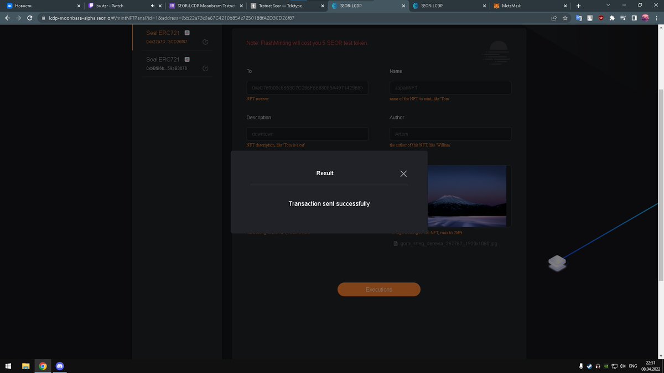Click the file icon beside gora_sneg_derevia filename
Image resolution: width=664 pixels, height=373 pixels.
tap(395, 243)
